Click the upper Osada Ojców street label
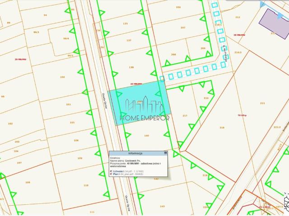 (104, 100)
